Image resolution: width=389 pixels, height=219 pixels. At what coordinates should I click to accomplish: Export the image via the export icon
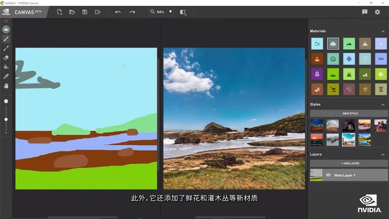(x=98, y=12)
